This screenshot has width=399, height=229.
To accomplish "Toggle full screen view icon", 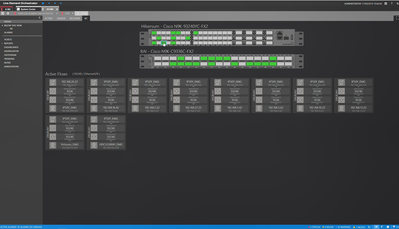I will pyautogui.click(x=397, y=18).
